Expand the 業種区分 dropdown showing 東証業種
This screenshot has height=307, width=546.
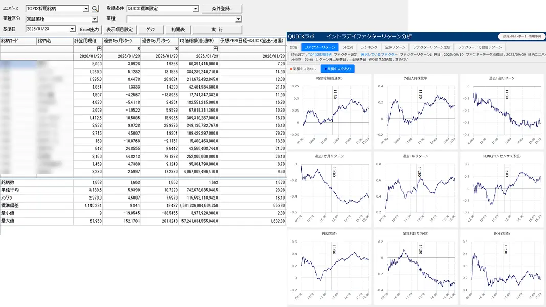95,19
